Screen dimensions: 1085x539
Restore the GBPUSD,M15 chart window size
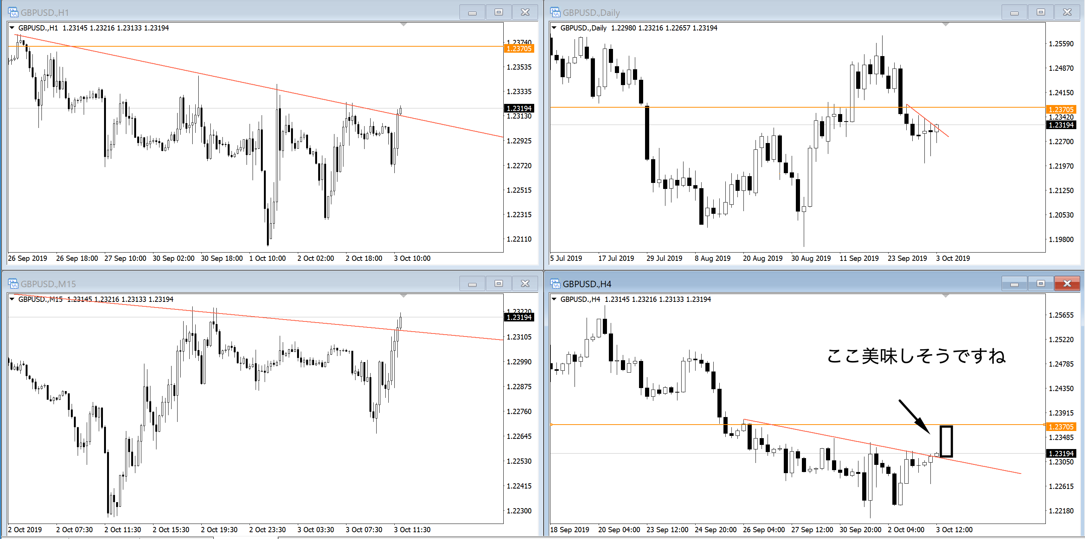click(498, 283)
